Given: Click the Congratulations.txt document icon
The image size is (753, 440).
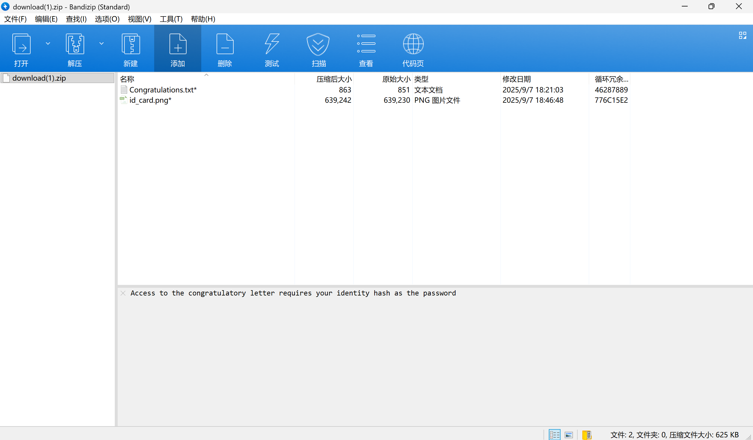Looking at the screenshot, I should point(124,89).
